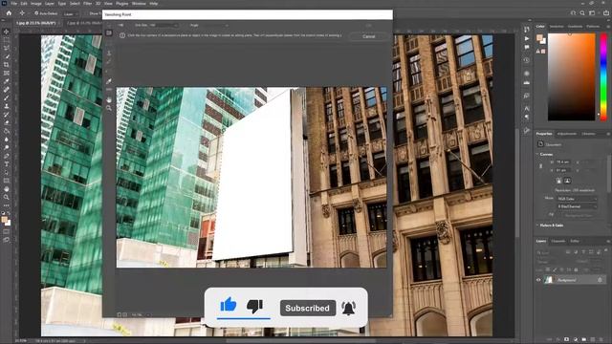Toggle lock all in Layers panel
This screenshot has width=612, height=344.
(x=576, y=269)
